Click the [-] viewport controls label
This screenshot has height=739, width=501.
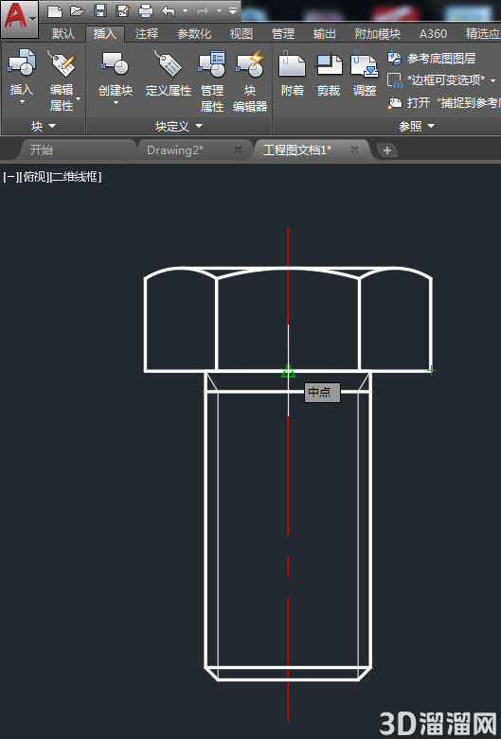point(9,177)
